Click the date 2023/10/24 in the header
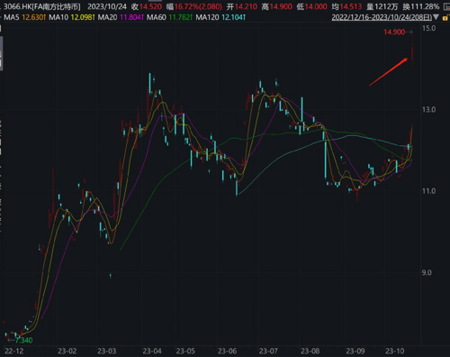This screenshot has height=357, width=450. 107,6
